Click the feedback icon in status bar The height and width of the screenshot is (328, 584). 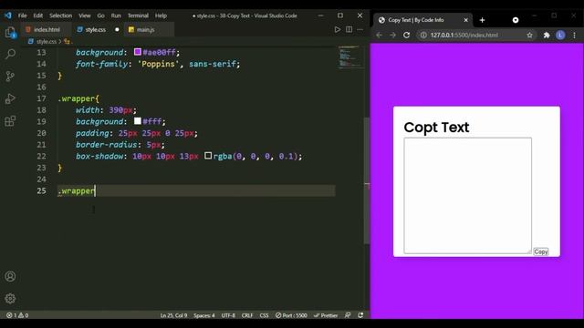[x=348, y=315]
